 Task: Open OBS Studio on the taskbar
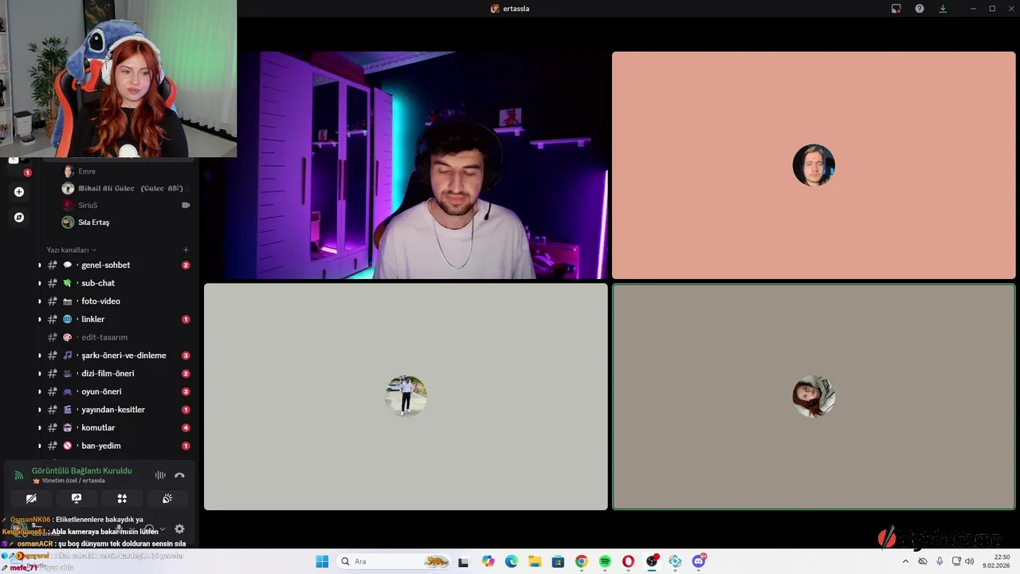click(x=652, y=561)
